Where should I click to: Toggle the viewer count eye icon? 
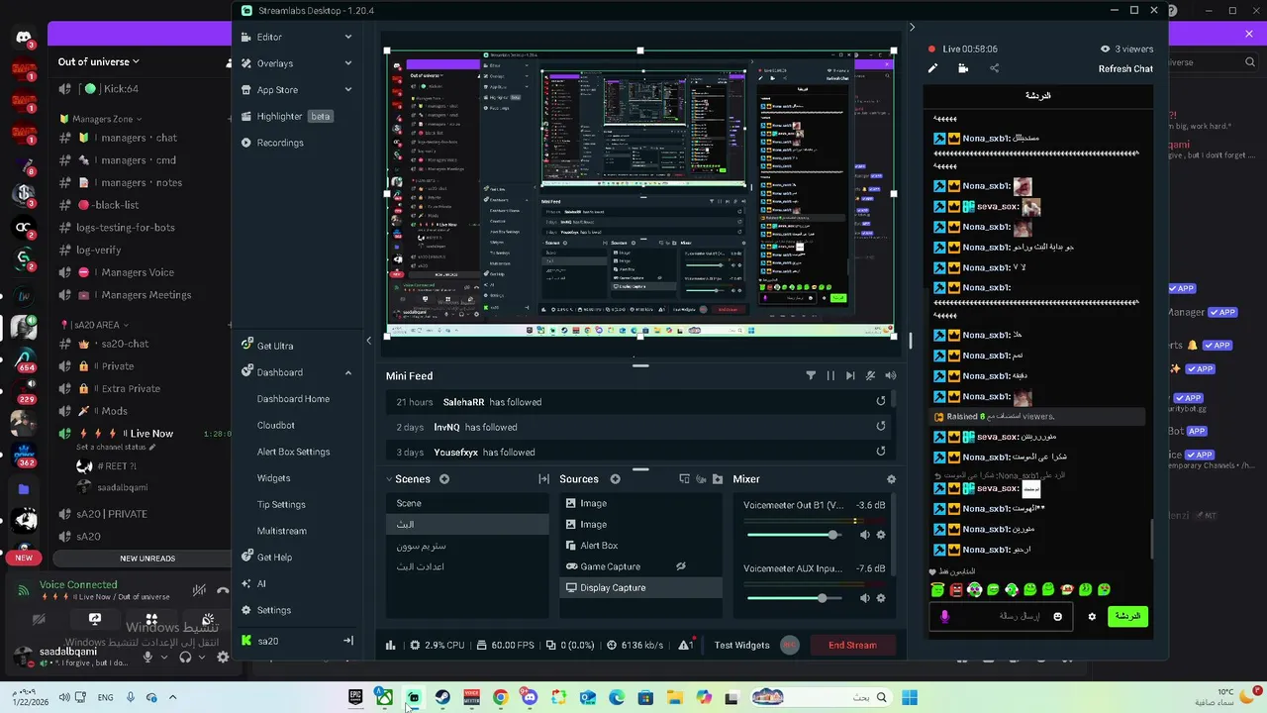coord(1105,49)
